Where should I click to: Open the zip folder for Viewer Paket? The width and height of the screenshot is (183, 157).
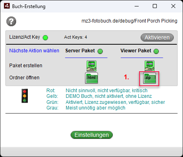coord(150,78)
